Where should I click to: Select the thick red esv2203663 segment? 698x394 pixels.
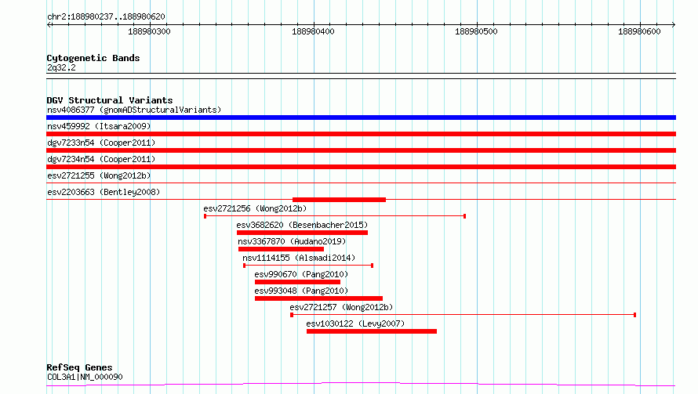click(340, 200)
